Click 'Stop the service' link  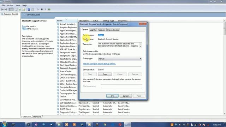click(x=24, y=26)
